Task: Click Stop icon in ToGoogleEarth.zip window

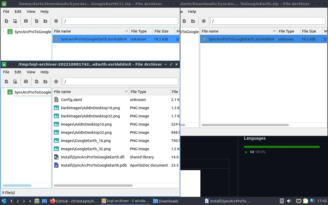Action: coord(204,21)
